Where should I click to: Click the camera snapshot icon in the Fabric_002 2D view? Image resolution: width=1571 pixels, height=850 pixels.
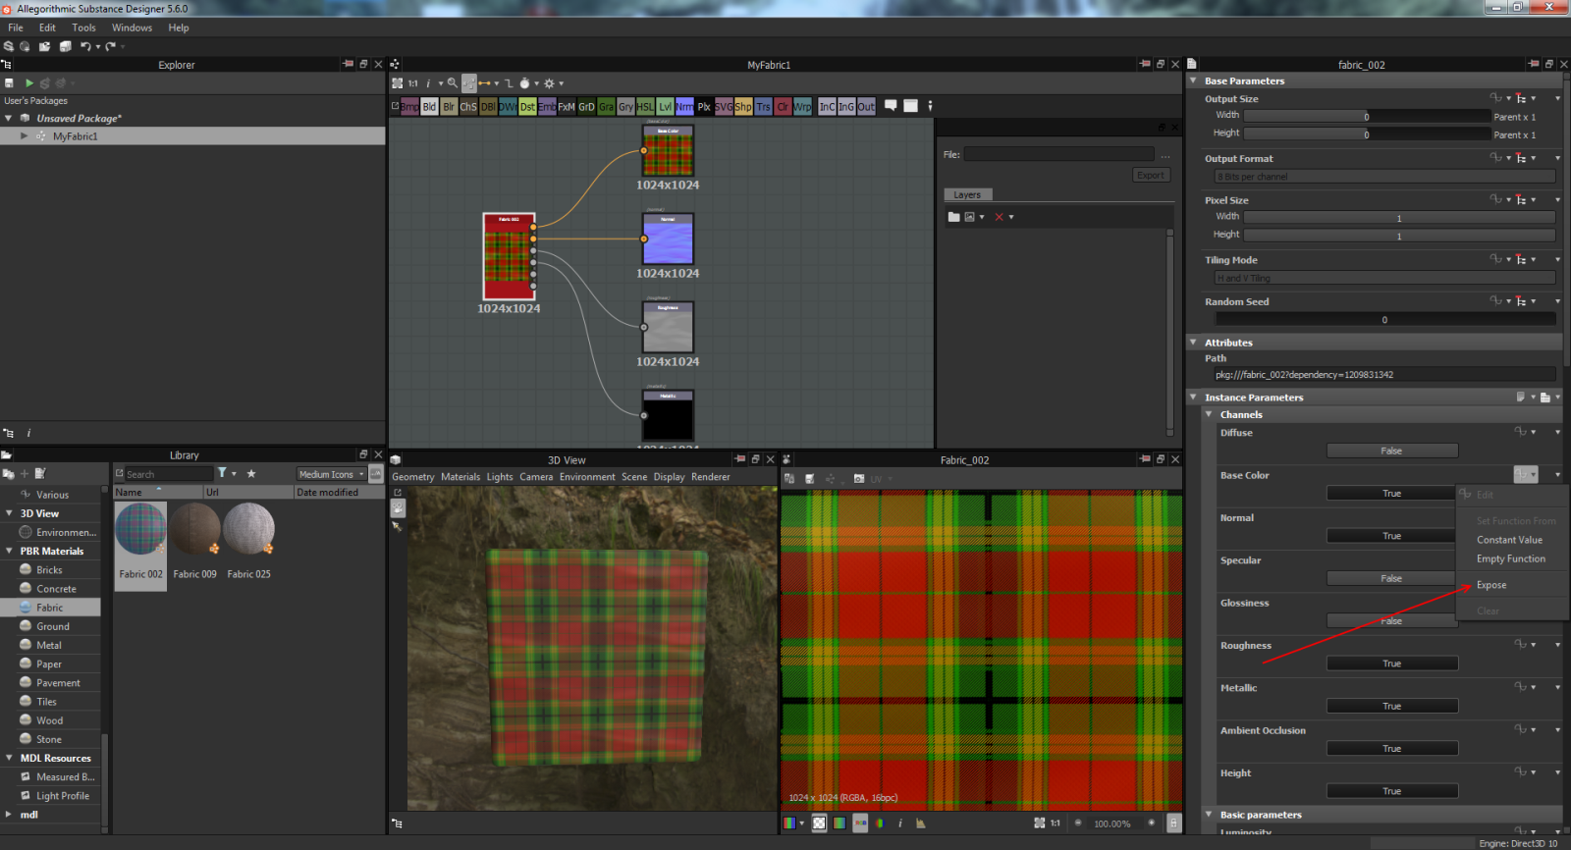pos(859,479)
